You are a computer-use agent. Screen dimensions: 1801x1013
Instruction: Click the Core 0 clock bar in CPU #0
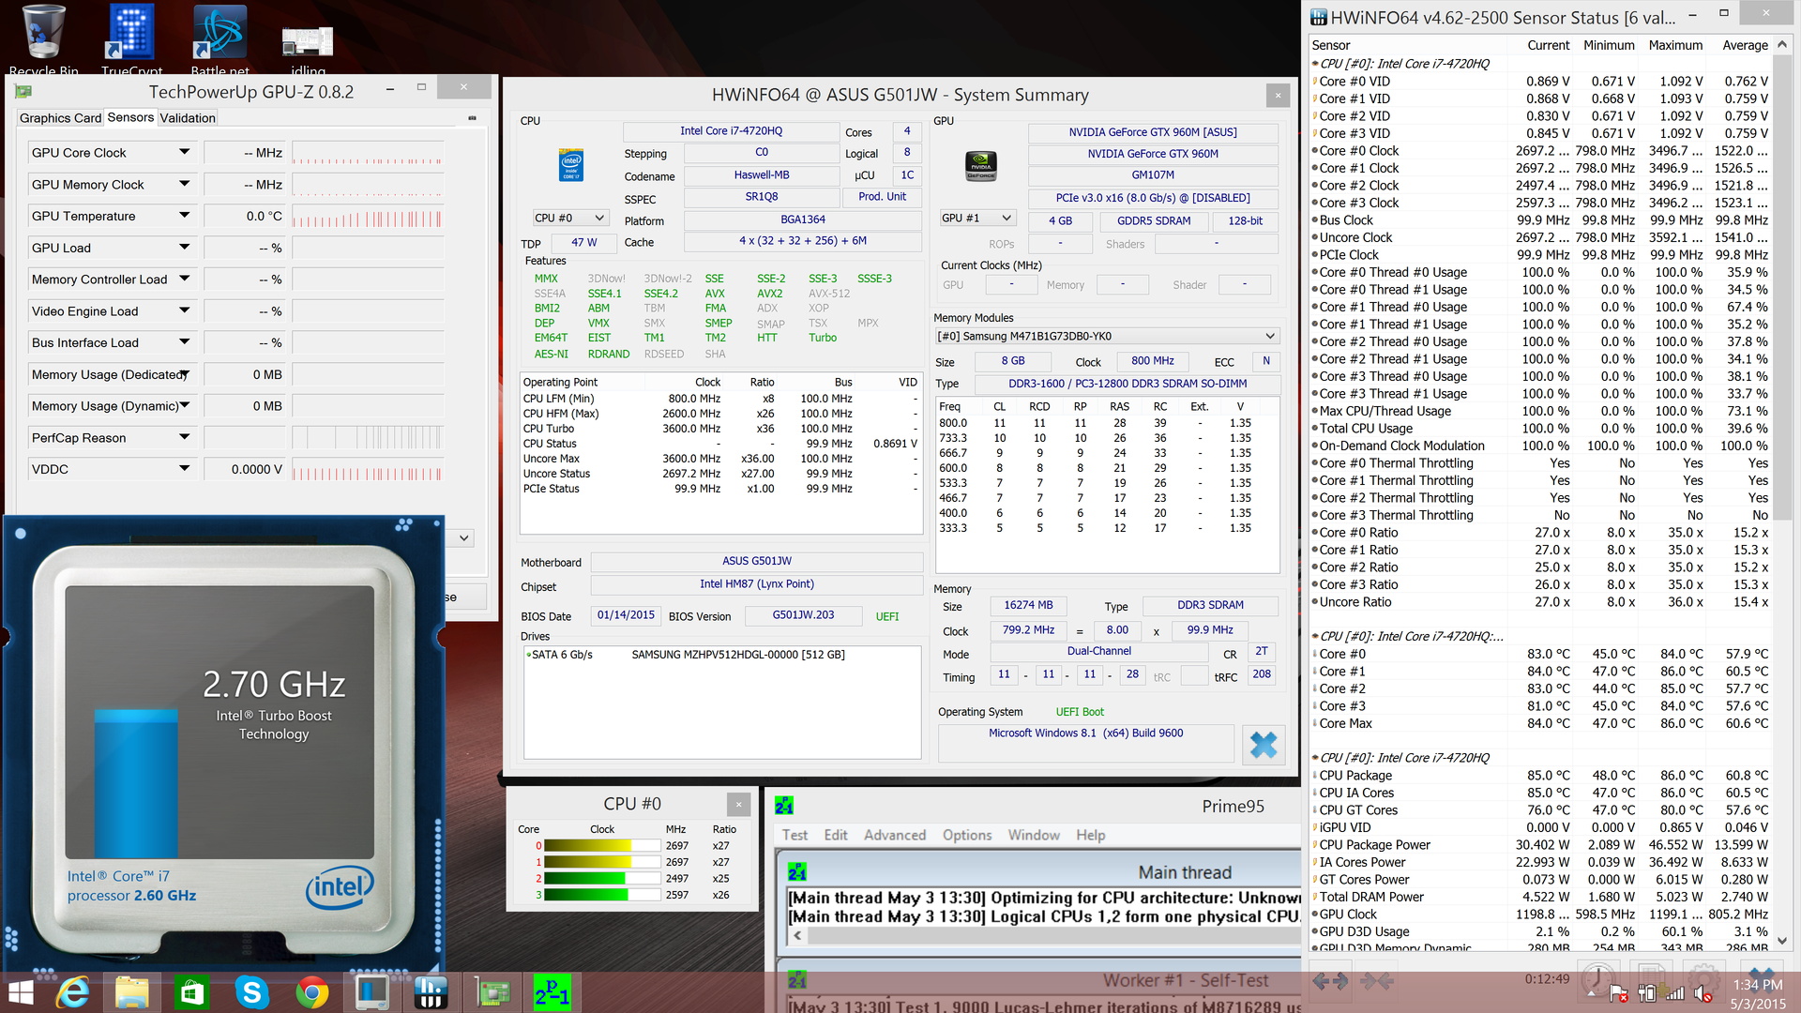click(600, 845)
